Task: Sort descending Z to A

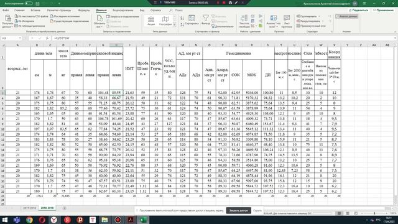Action: pyautogui.click(x=182, y=25)
